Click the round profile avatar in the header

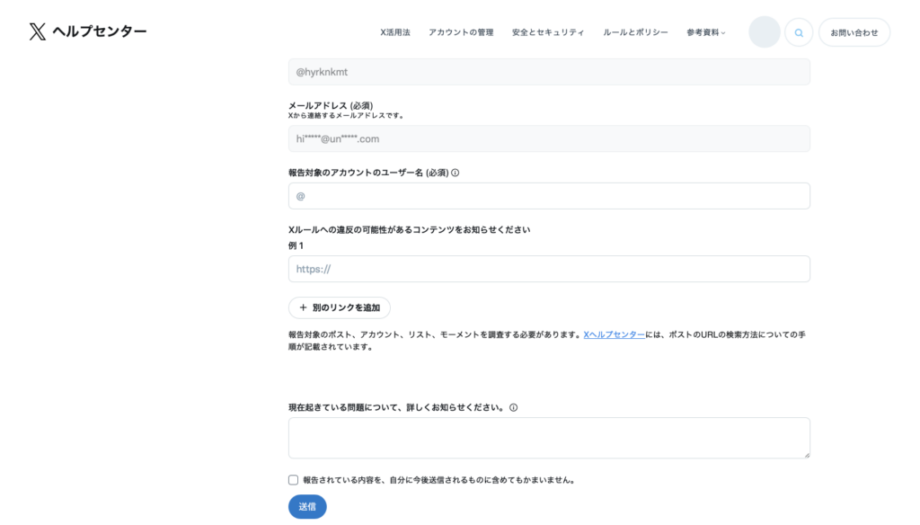764,32
